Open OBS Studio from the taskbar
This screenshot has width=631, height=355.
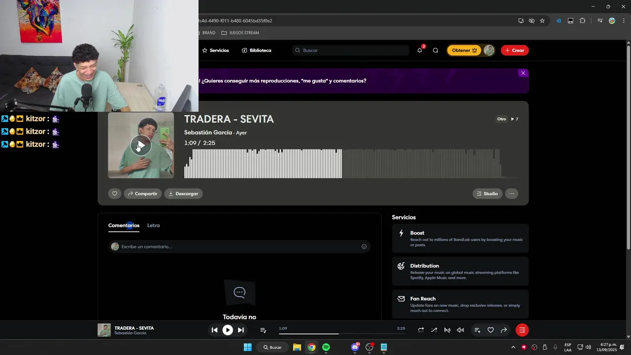point(370,347)
